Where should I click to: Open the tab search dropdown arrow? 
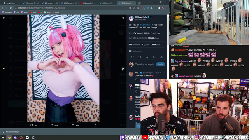tap(149, 2)
